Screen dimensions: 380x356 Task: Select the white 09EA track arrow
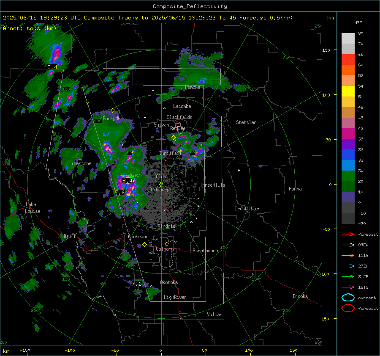[348, 245]
